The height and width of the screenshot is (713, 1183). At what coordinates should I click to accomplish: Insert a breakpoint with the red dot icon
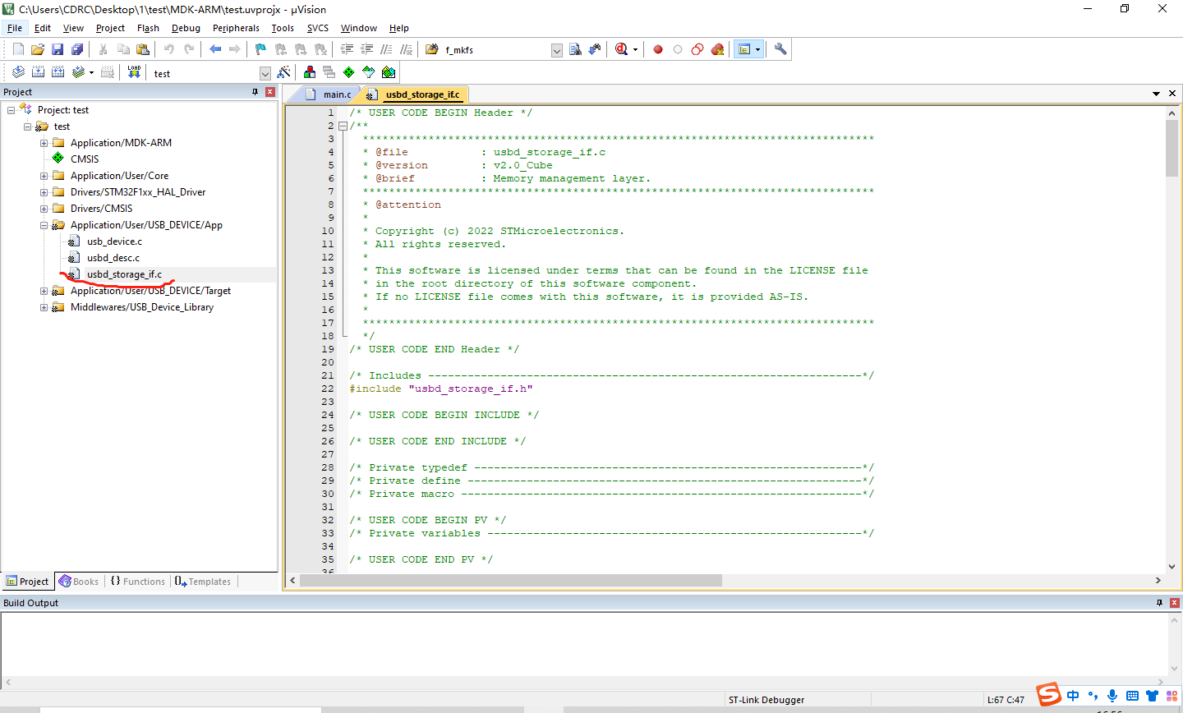tap(657, 48)
